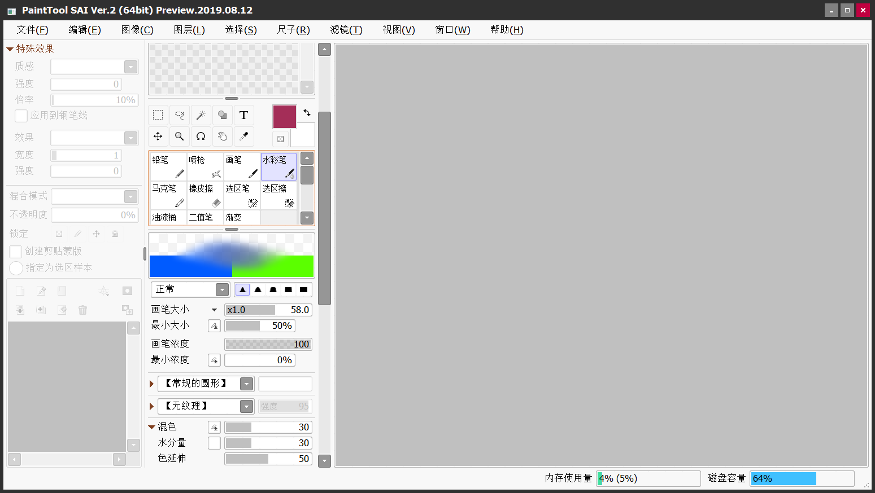The width and height of the screenshot is (875, 493).
Task: Toggle pressure control for 混色
Action: click(x=214, y=427)
